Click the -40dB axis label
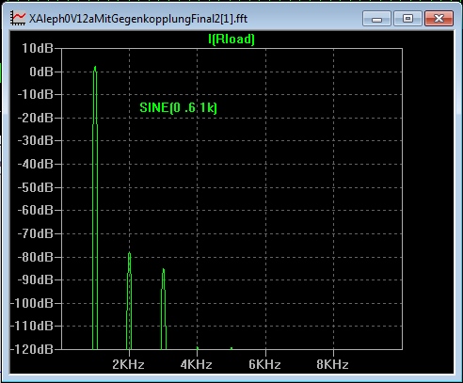Screen dimensions: 463x383 point(35,164)
